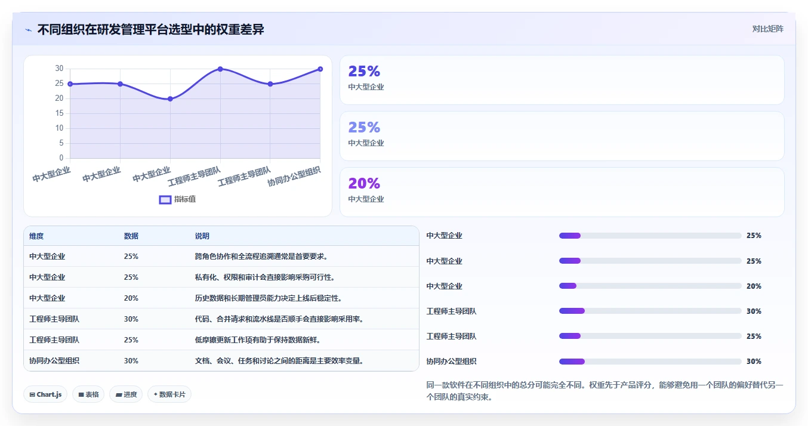Screen dimensions: 808x426
Task: Click the 5 tick on the chart y-axis
Action: click(61, 143)
